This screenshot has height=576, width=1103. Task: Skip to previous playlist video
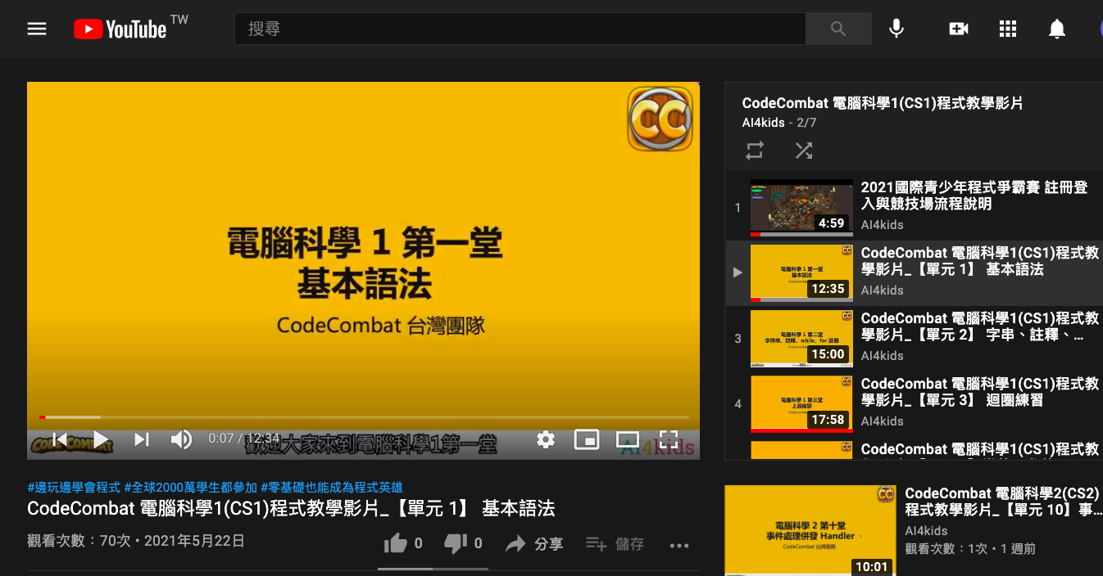59,439
